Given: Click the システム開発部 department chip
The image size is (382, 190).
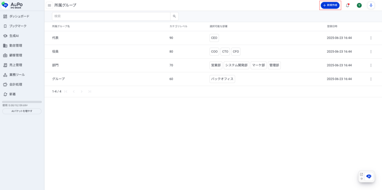Looking at the screenshot, I should pos(236,65).
